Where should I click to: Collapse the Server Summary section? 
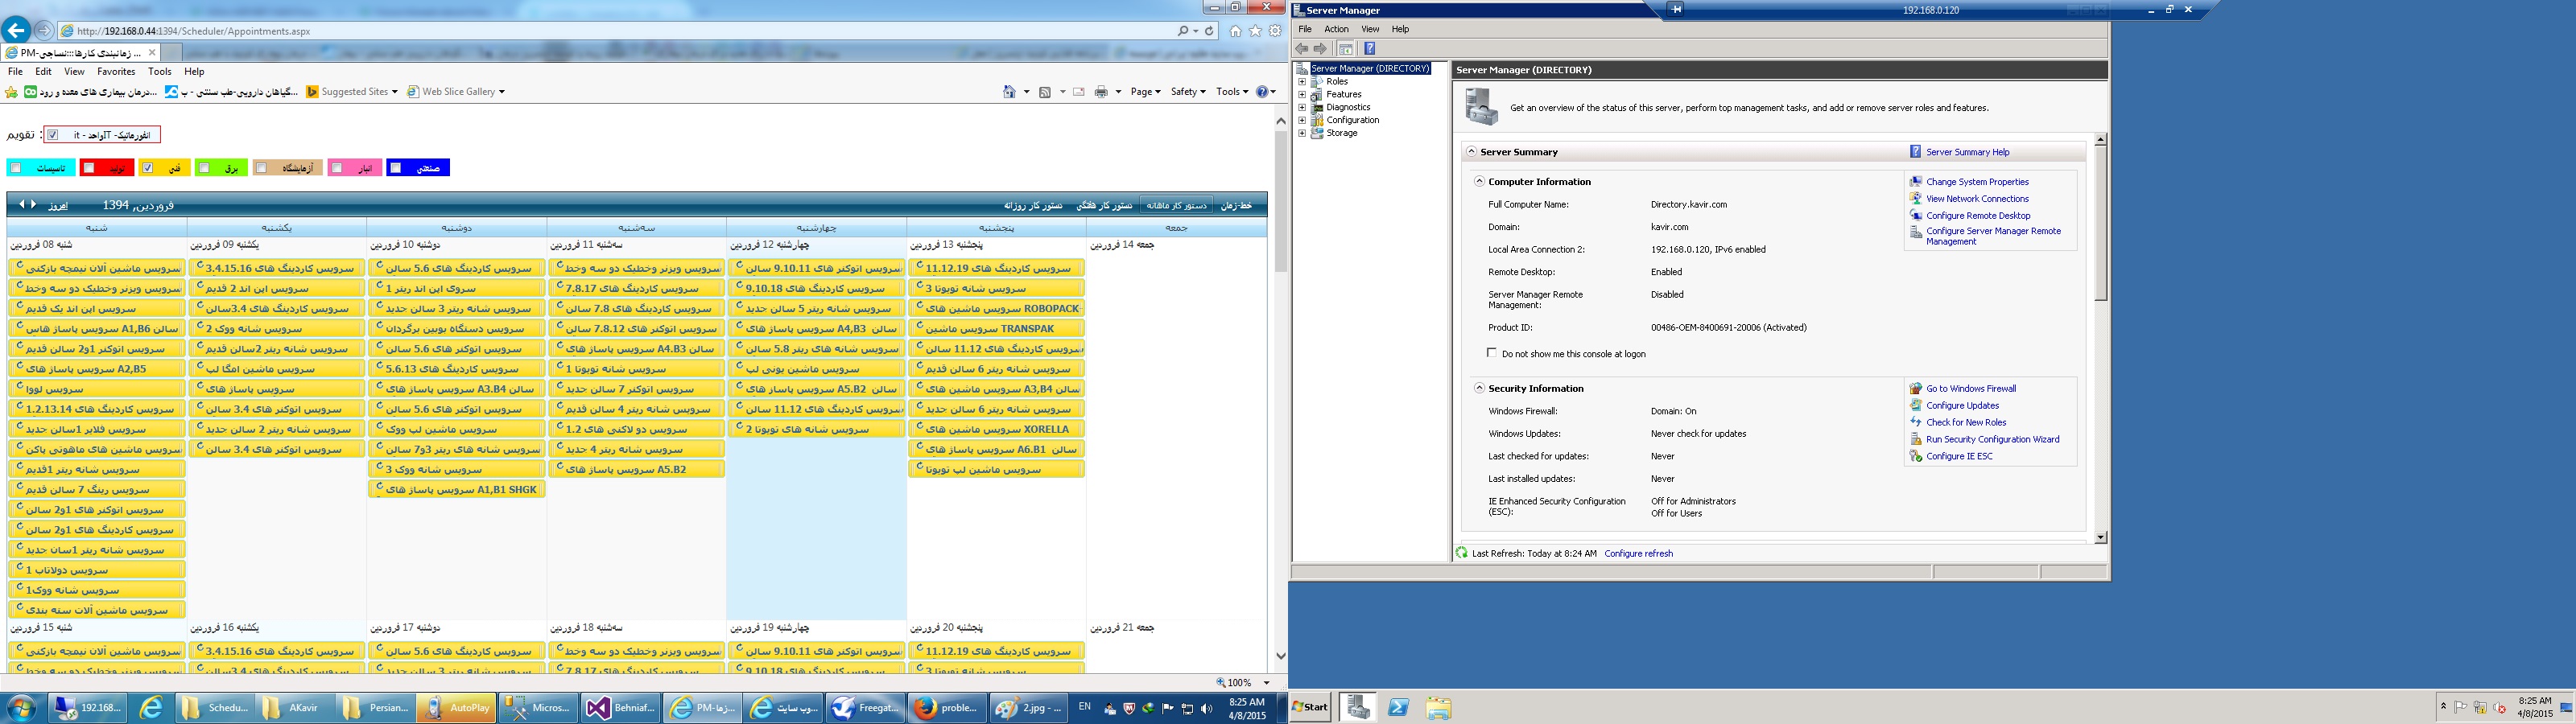coord(1471,152)
